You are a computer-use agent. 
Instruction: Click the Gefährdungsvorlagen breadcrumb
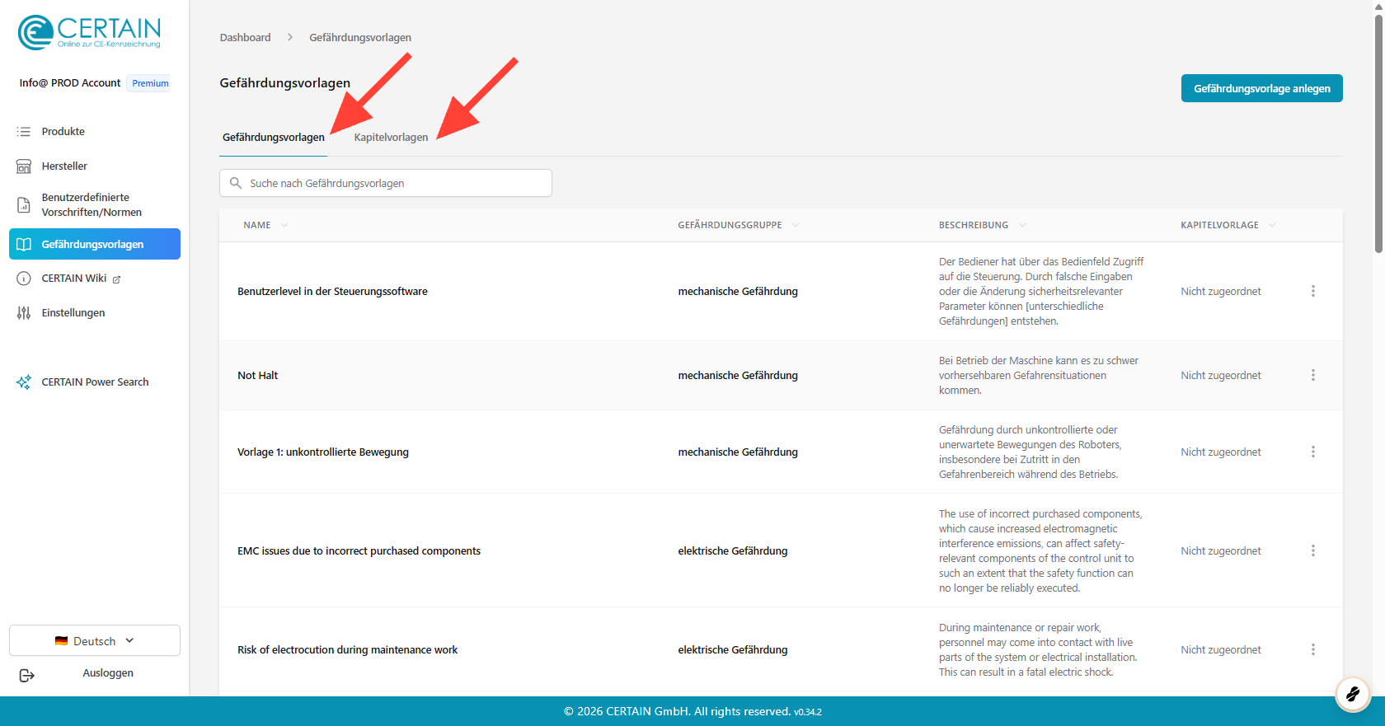click(360, 38)
